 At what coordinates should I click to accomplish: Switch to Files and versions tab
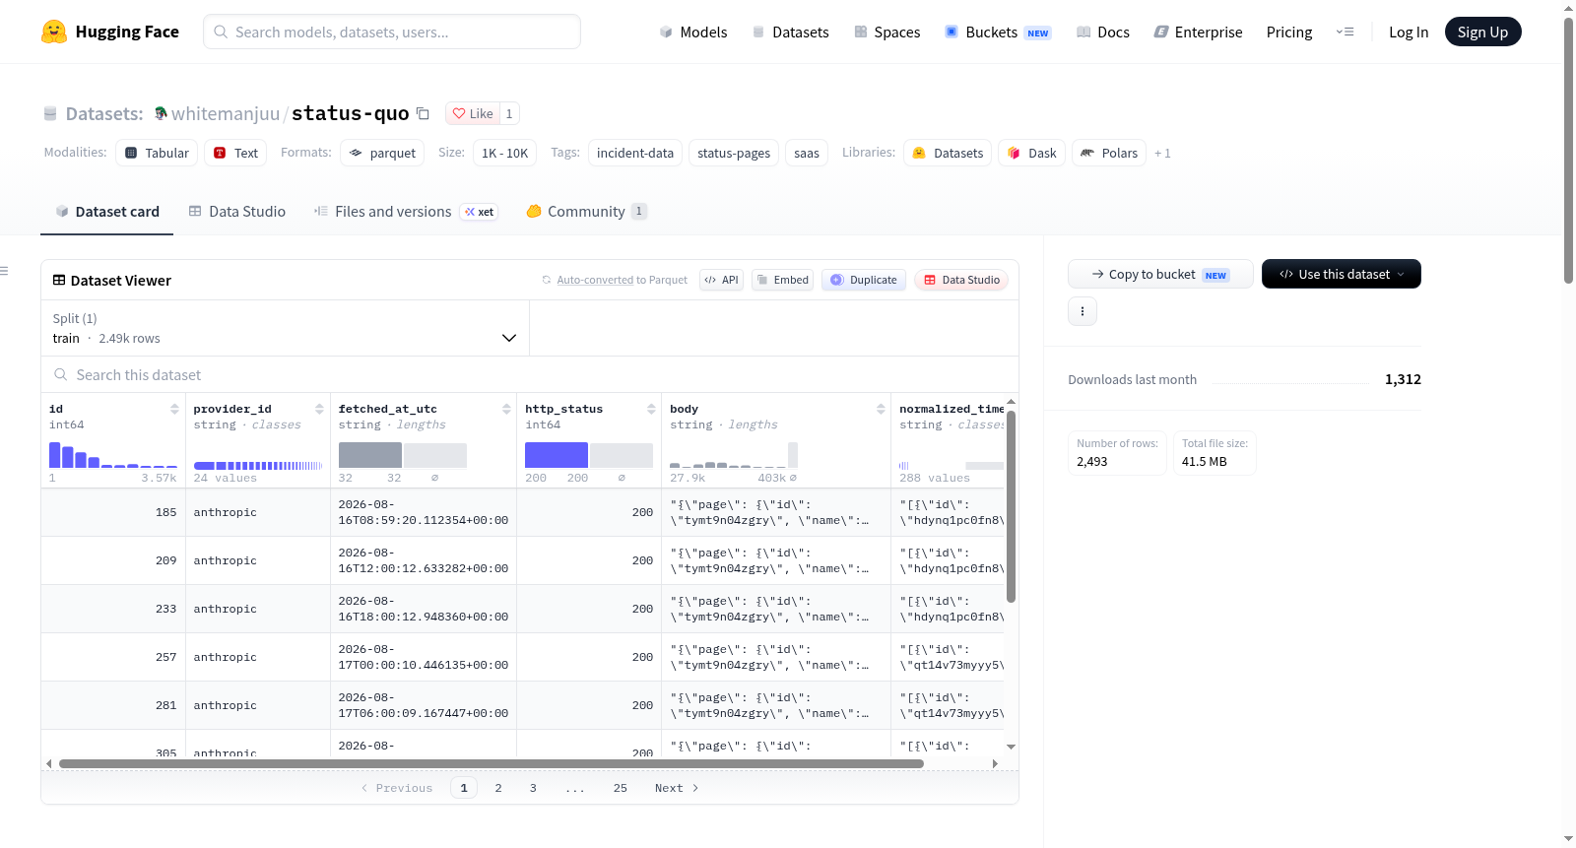[x=406, y=211]
